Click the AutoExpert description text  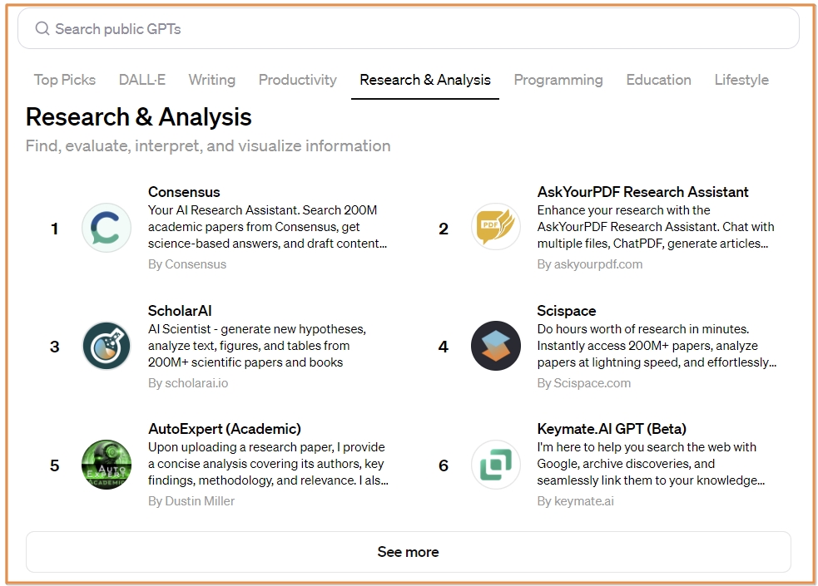[x=268, y=464]
